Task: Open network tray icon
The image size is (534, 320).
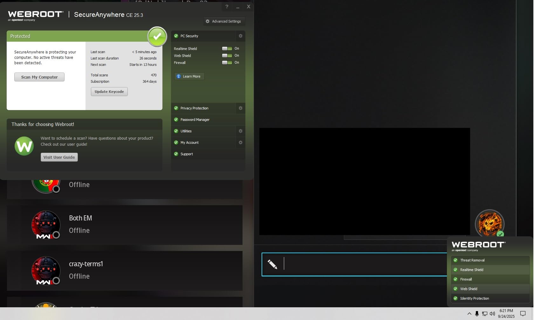Action: [x=484, y=314]
